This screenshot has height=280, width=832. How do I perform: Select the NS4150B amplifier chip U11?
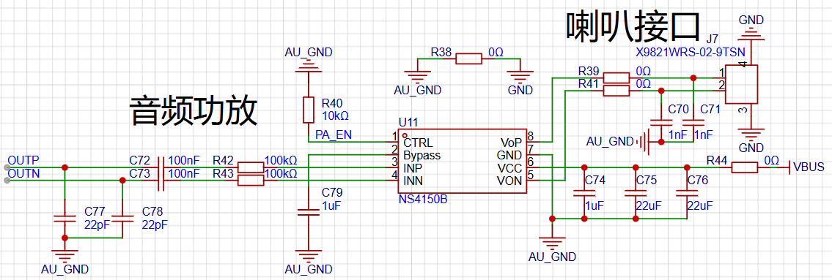tap(462, 161)
